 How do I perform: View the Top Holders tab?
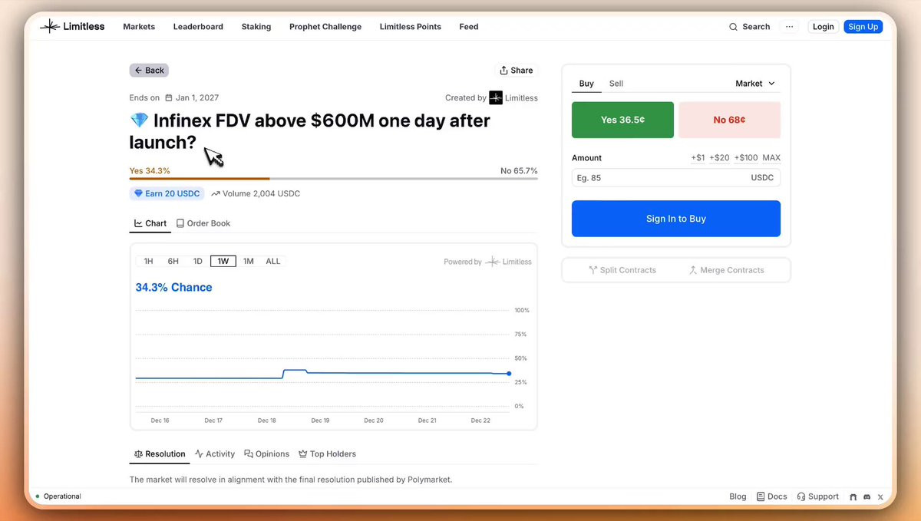pos(328,453)
